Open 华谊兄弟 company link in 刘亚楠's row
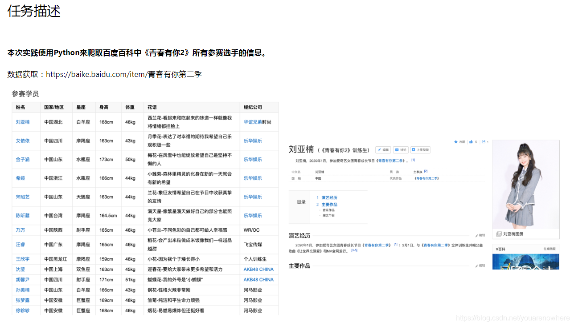The height and width of the screenshot is (326, 574). point(253,122)
